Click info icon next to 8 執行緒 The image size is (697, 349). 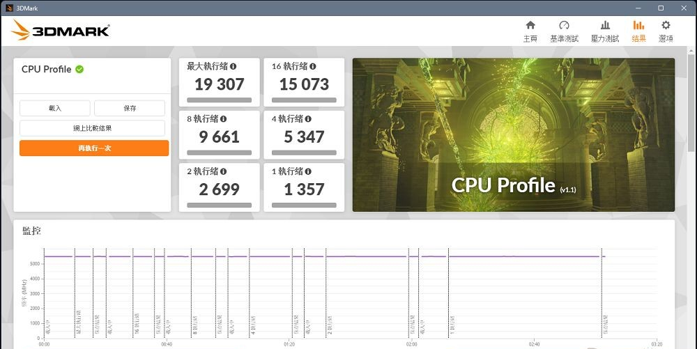point(223,118)
